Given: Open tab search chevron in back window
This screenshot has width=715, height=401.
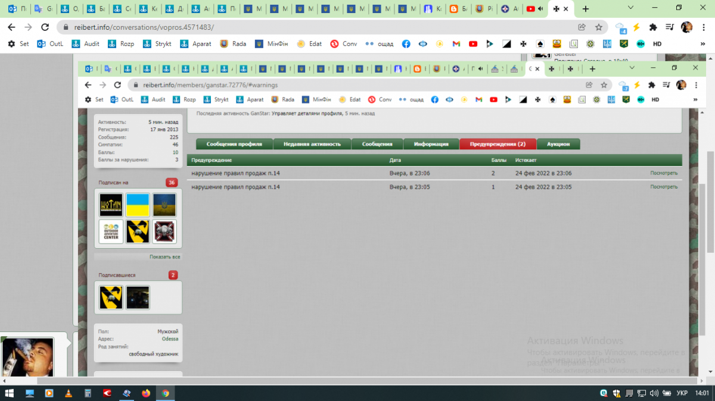Looking at the screenshot, I should tap(630, 9).
